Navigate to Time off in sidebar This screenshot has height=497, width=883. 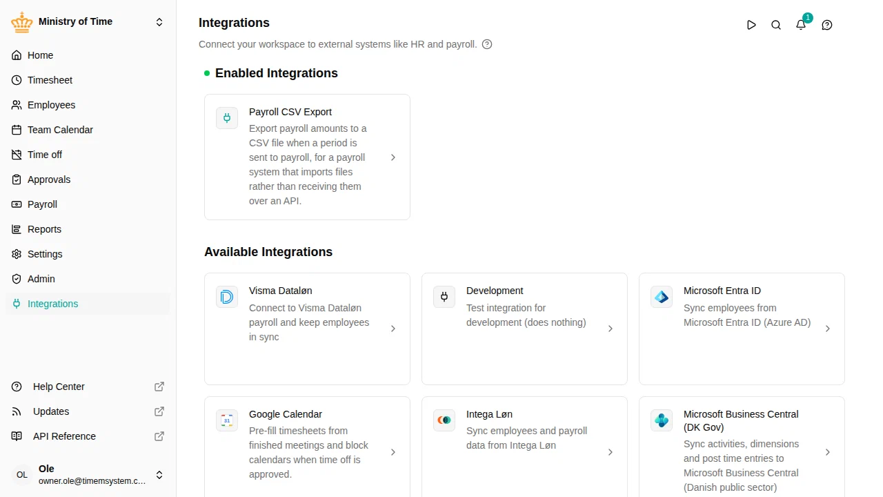pyautogui.click(x=88, y=155)
